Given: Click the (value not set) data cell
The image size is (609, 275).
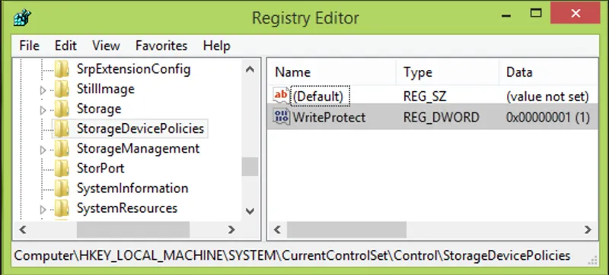Looking at the screenshot, I should click(x=547, y=96).
